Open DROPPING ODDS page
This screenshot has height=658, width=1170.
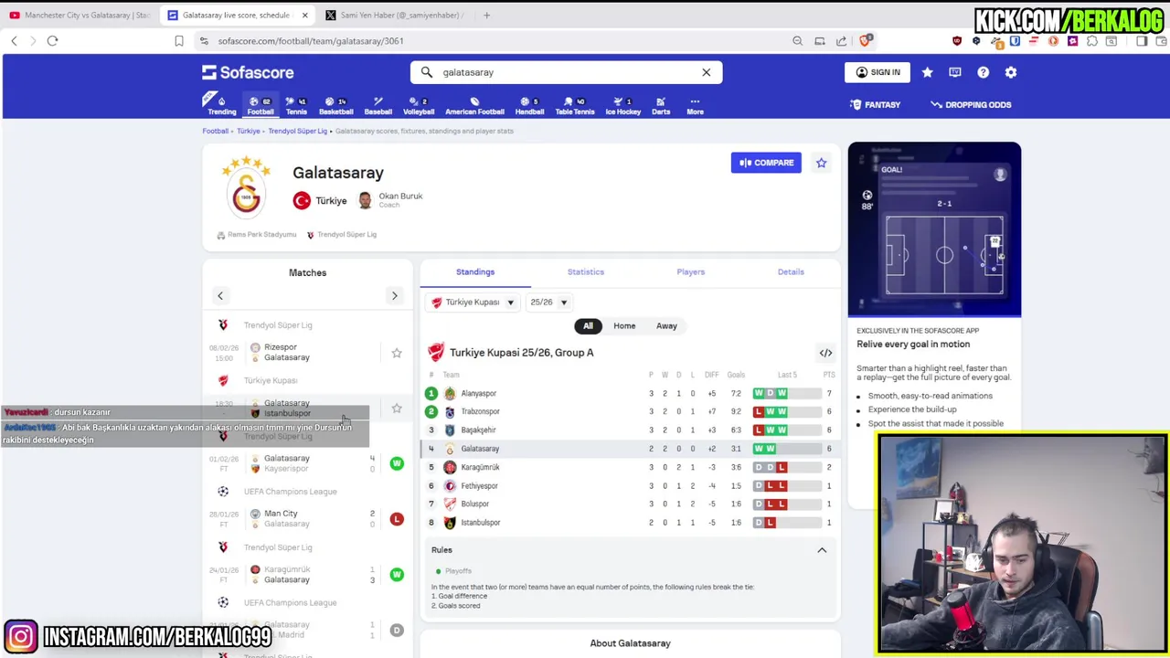click(x=971, y=104)
